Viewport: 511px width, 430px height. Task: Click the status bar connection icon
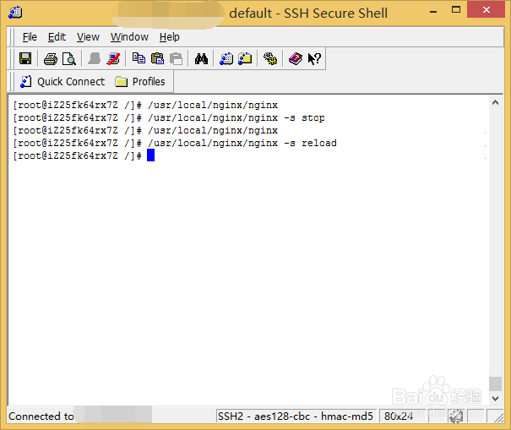(456, 416)
